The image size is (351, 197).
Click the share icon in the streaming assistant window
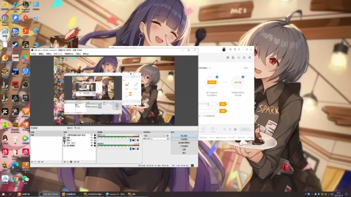click(249, 58)
